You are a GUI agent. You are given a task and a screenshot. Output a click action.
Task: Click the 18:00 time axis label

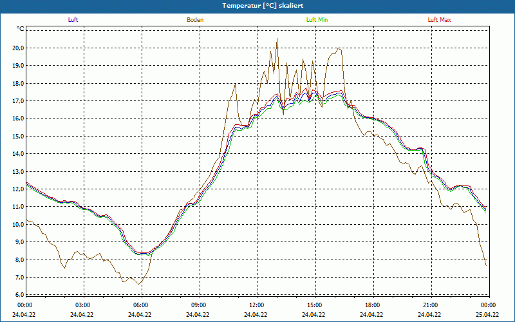373,305
